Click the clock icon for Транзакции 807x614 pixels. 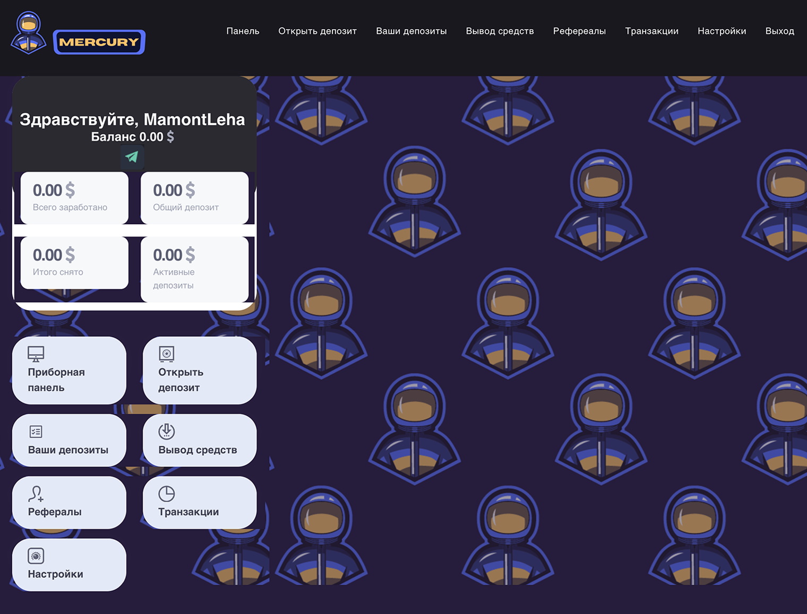(x=167, y=494)
